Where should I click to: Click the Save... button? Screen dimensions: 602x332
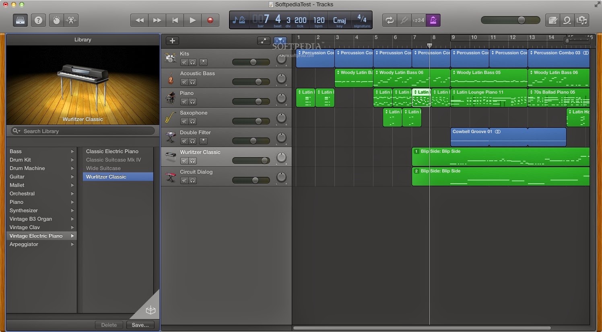pyautogui.click(x=140, y=325)
